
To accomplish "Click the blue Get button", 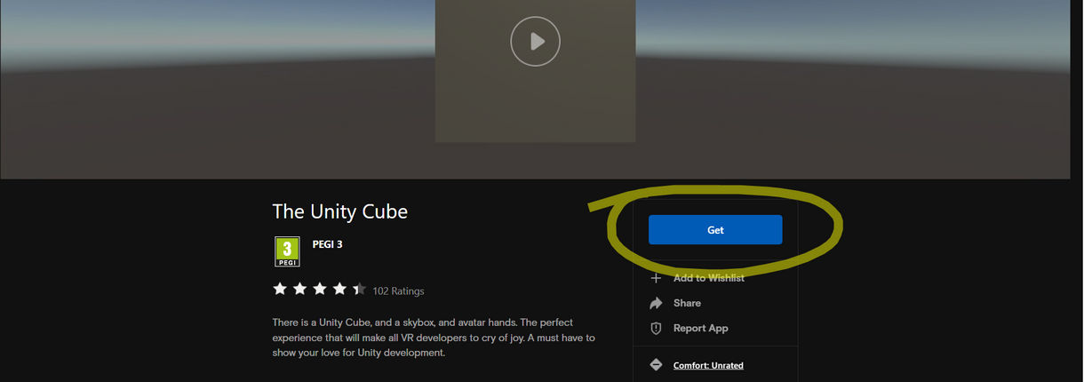I will [x=715, y=229].
